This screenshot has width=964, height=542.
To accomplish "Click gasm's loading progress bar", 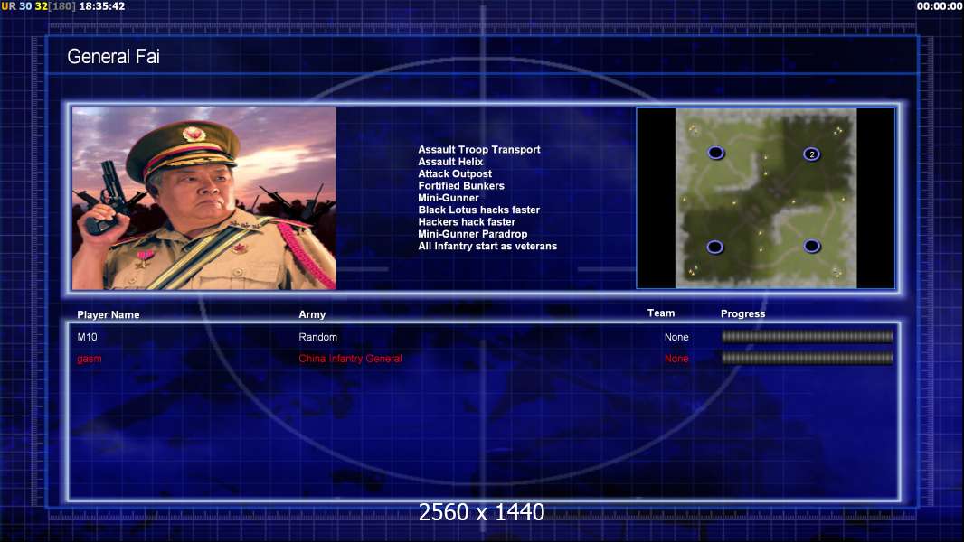I will coord(807,358).
